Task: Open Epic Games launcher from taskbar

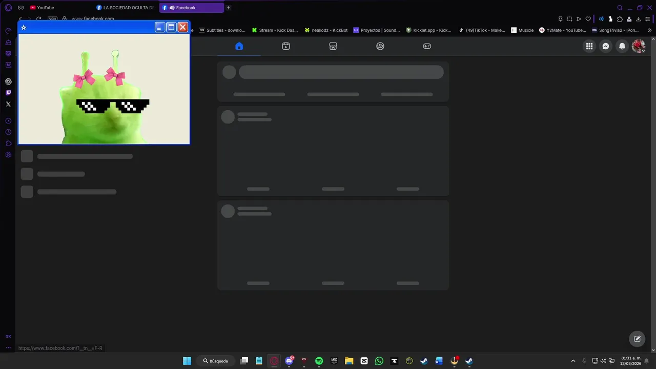Action: (x=334, y=361)
